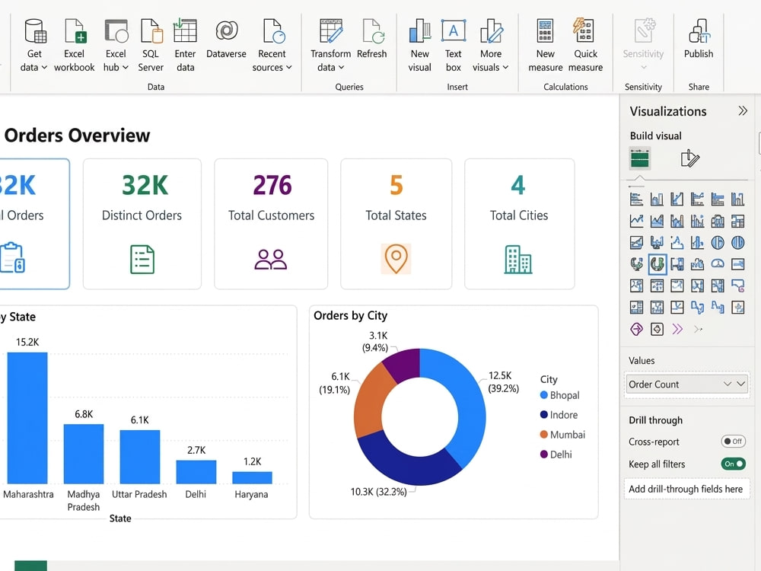Click the Distinct Orders document icon
Screen dimensions: 761x571
pyautogui.click(x=142, y=260)
